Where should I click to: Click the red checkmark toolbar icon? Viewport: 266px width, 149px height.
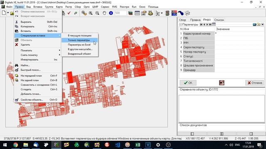point(69,13)
